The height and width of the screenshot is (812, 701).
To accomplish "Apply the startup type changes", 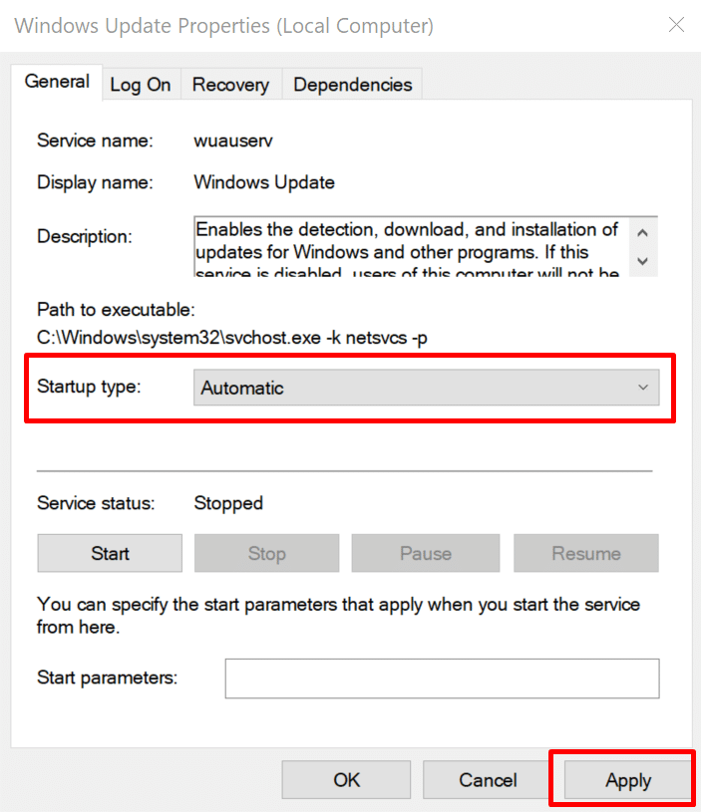I will coord(627,781).
